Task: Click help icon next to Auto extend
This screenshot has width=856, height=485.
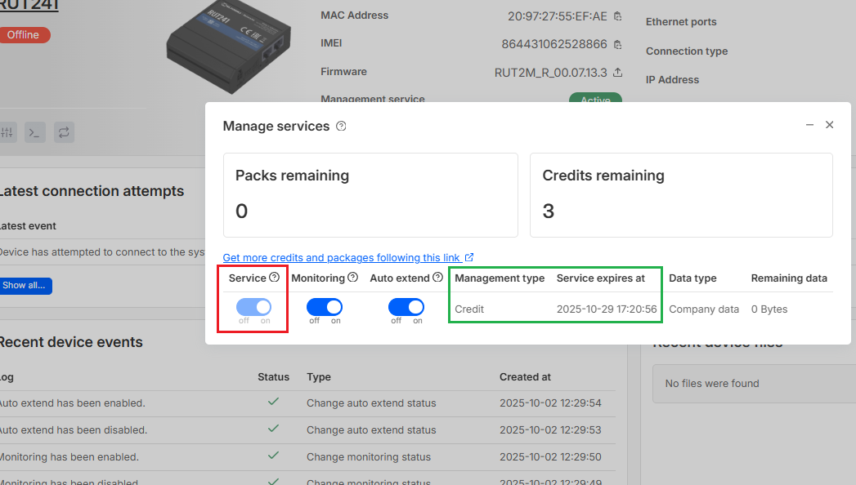Action: coord(437,278)
